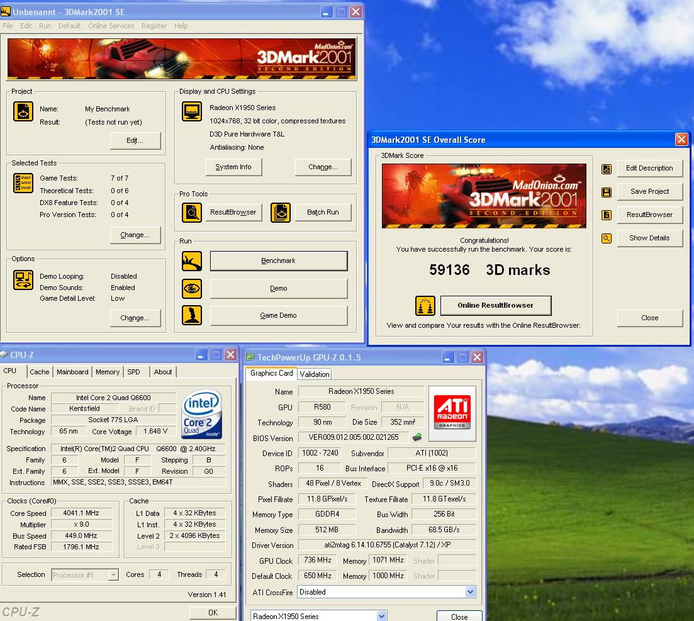The height and width of the screenshot is (621, 694).
Task: Click the Online ResultBrowser button
Action: pos(496,305)
